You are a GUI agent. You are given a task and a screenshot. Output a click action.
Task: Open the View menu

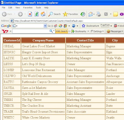[18, 7]
